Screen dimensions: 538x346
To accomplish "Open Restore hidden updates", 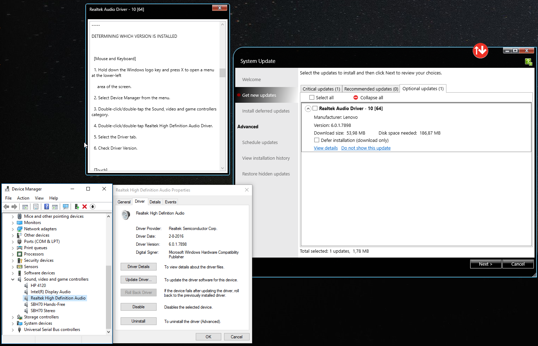I will coord(266,174).
